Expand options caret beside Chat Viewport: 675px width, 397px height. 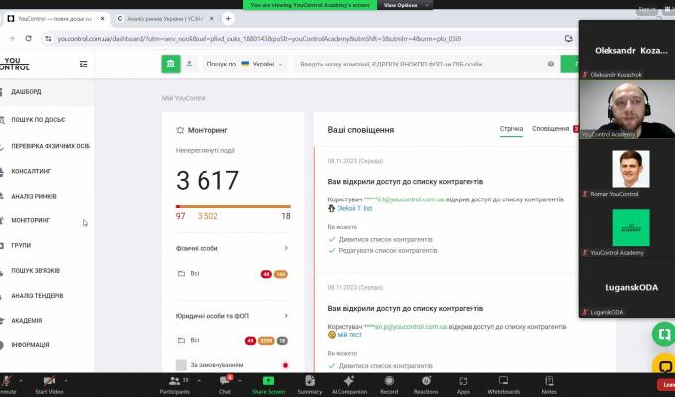pyautogui.click(x=240, y=381)
